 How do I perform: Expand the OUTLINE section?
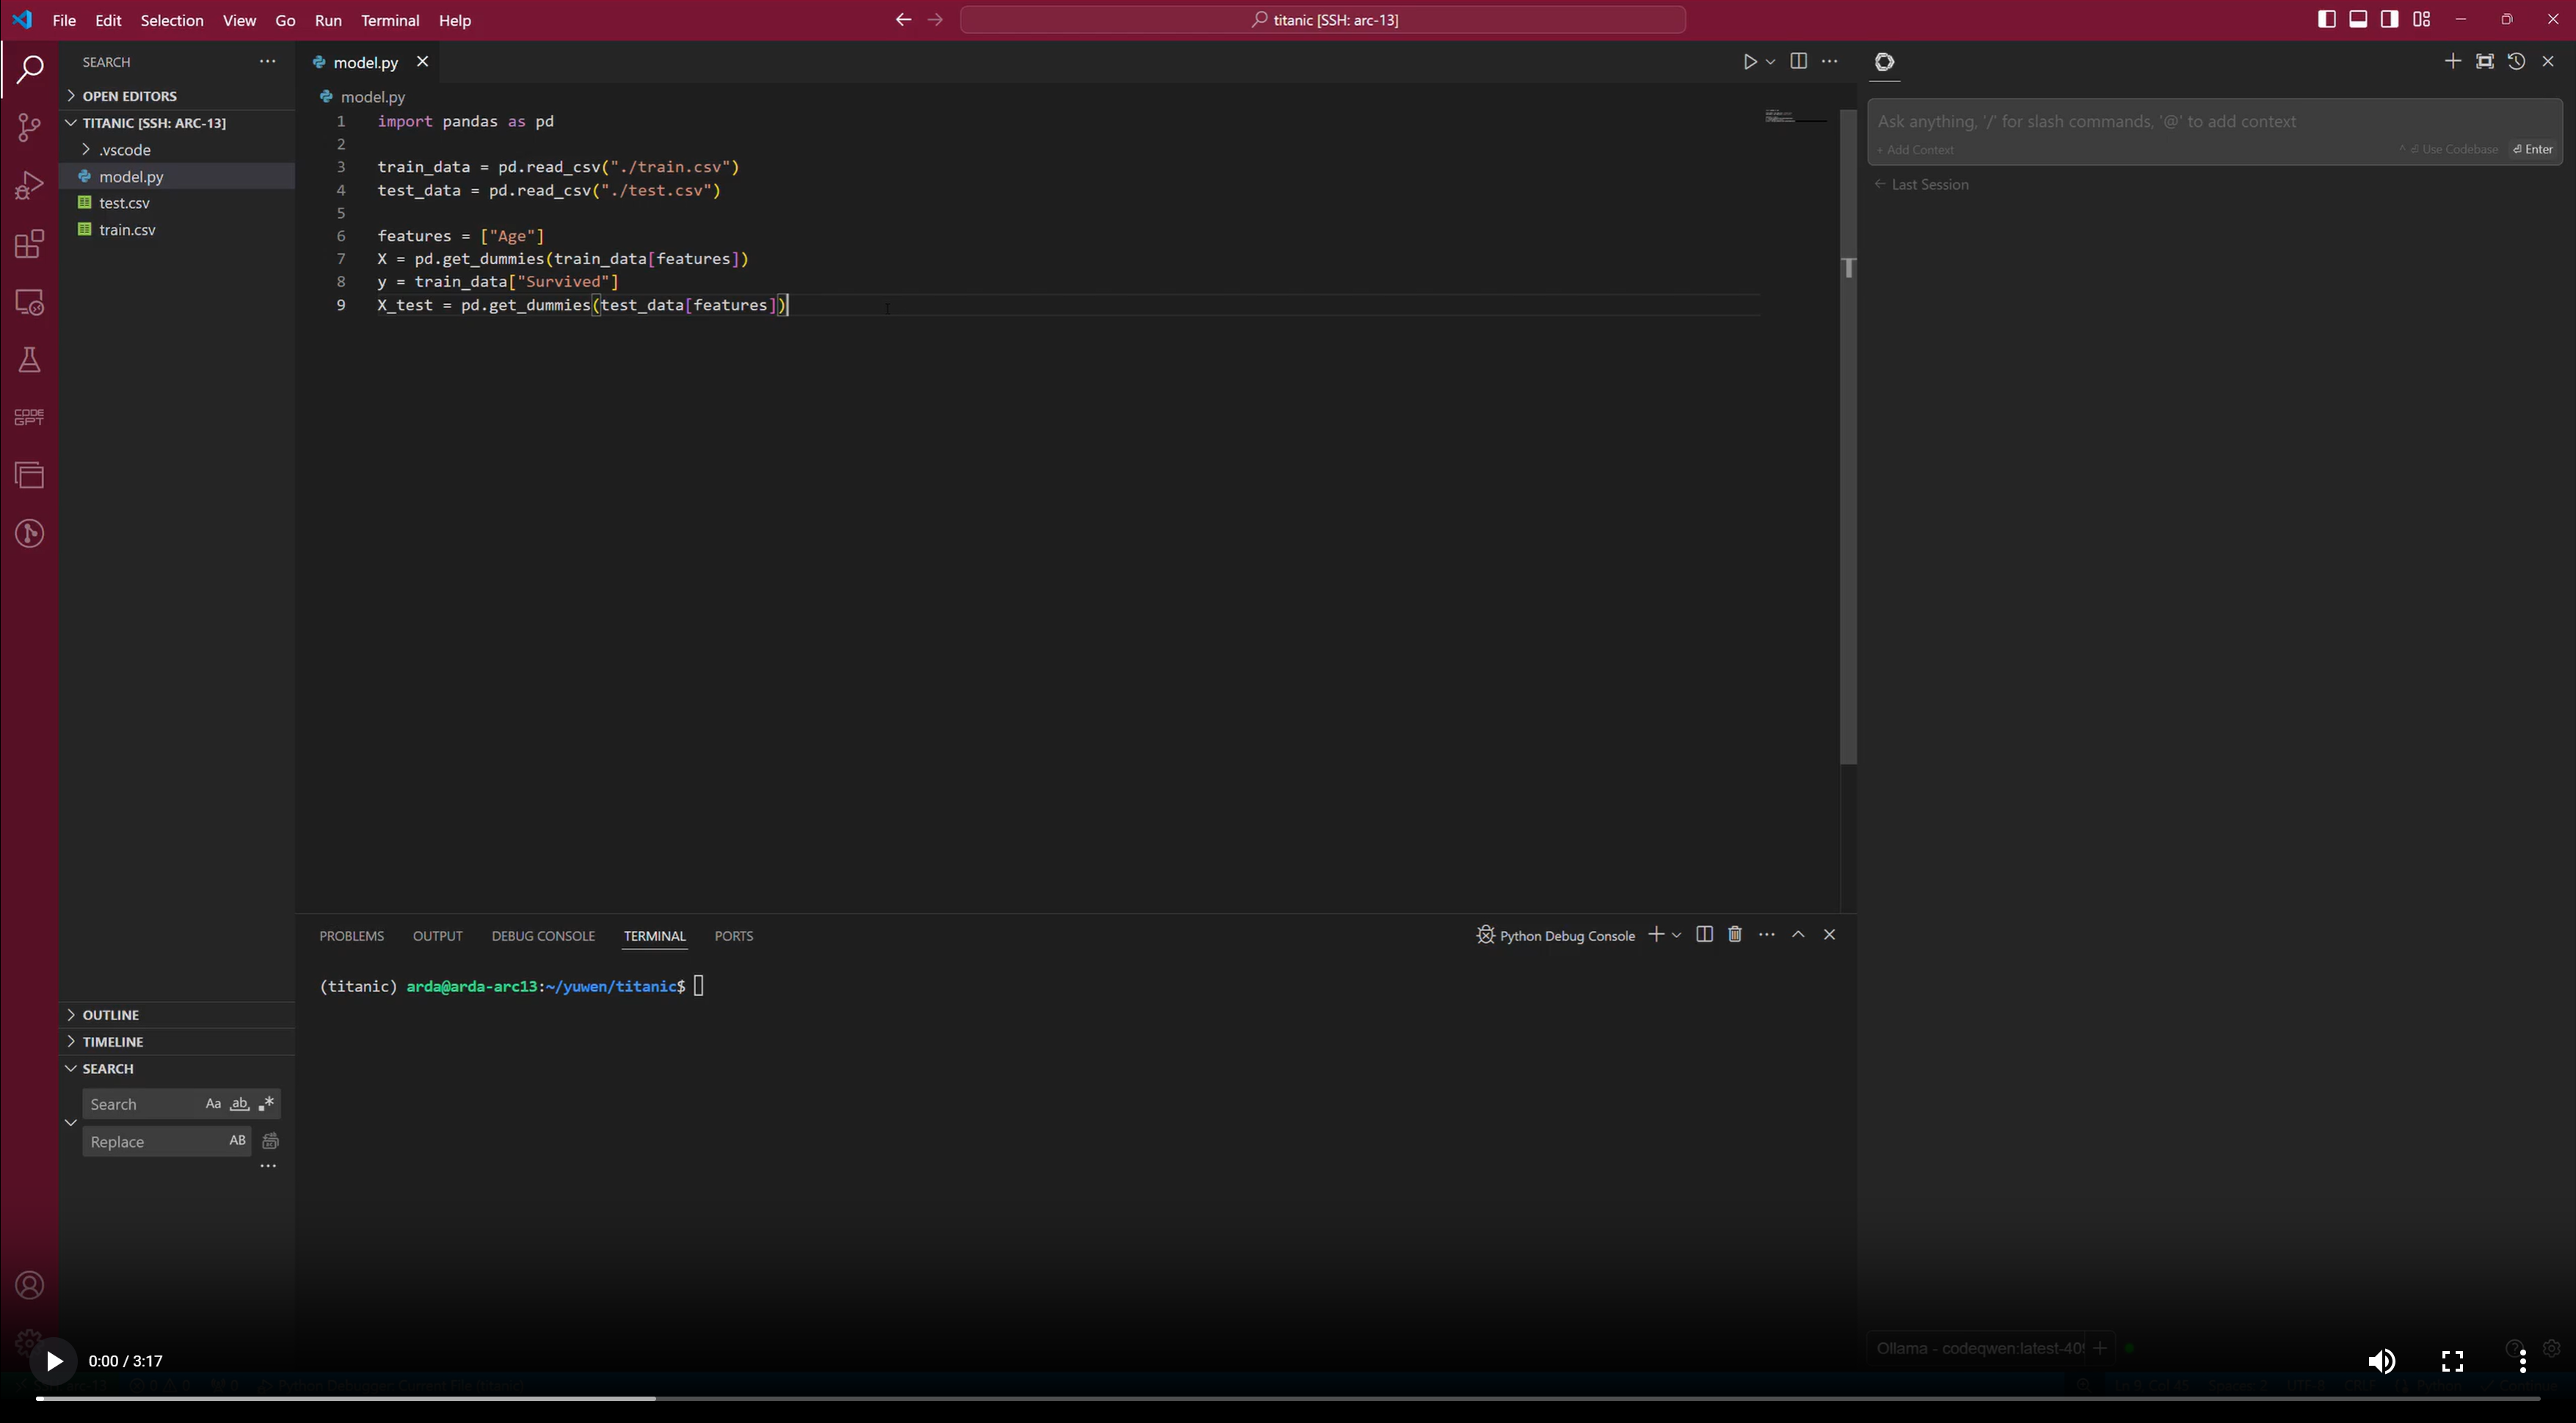pyautogui.click(x=110, y=1015)
